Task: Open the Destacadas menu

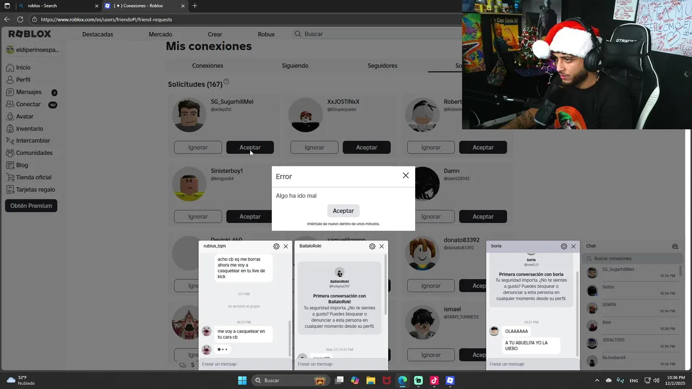Action: pyautogui.click(x=98, y=34)
